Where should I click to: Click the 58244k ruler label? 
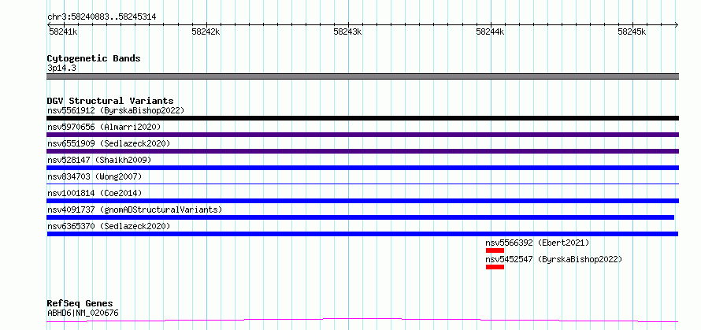coord(491,32)
